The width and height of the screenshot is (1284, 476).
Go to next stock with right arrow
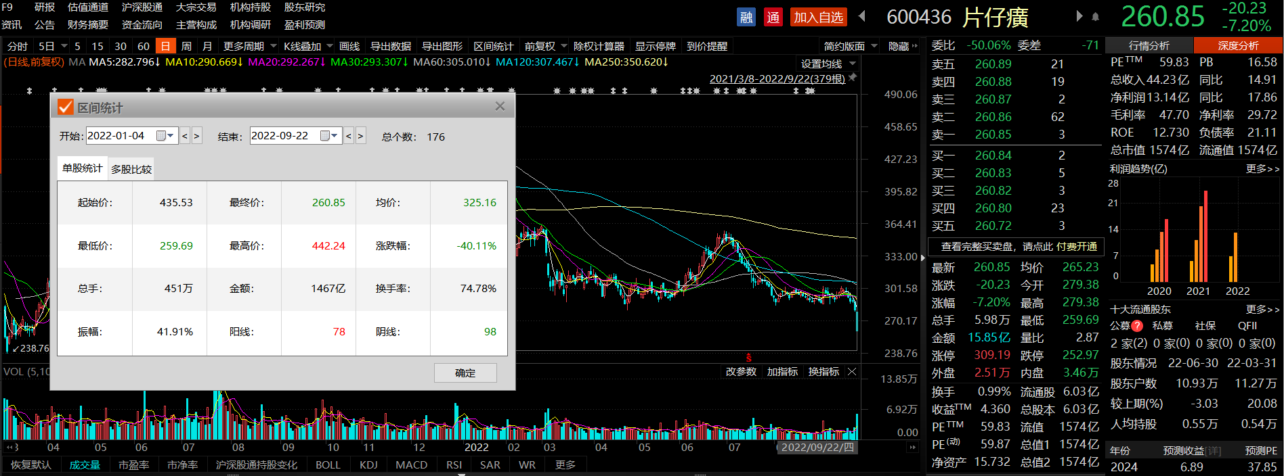pyautogui.click(x=1079, y=16)
